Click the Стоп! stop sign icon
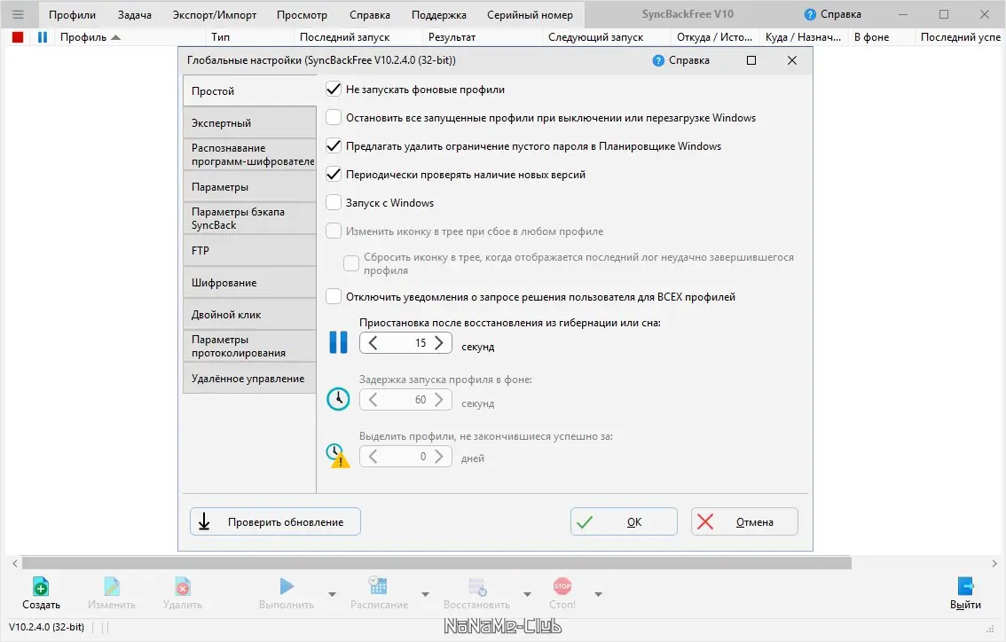 [562, 585]
